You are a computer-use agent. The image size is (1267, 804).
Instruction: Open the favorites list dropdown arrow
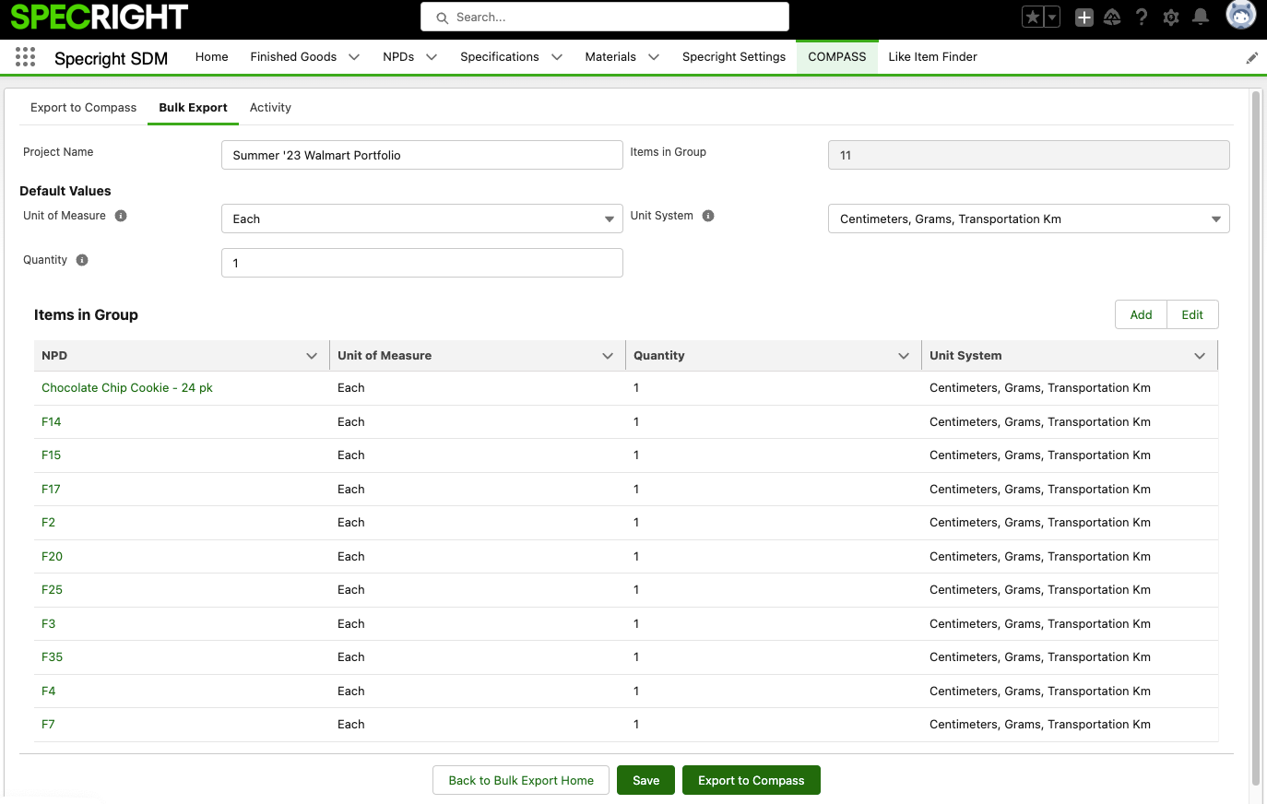(x=1051, y=18)
